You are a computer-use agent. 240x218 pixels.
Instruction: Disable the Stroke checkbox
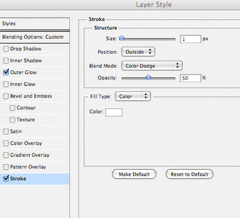tap(6, 179)
